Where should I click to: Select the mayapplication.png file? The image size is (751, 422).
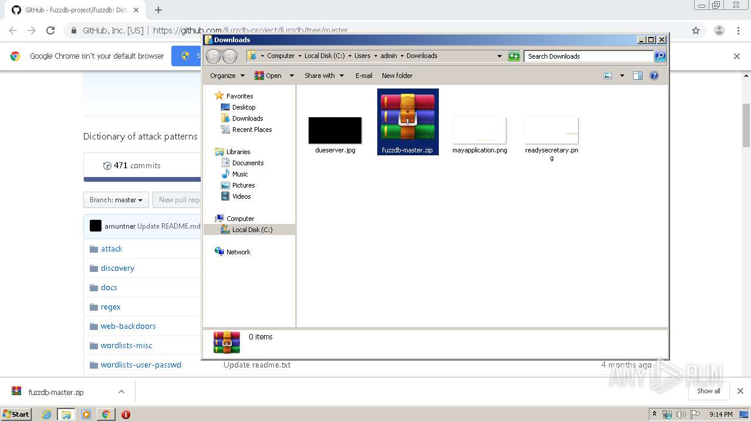(479, 130)
